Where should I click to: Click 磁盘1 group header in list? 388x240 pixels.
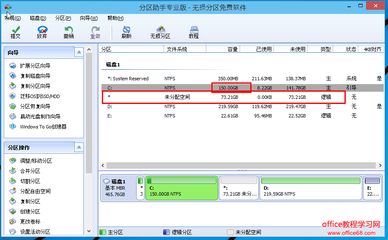(113, 65)
